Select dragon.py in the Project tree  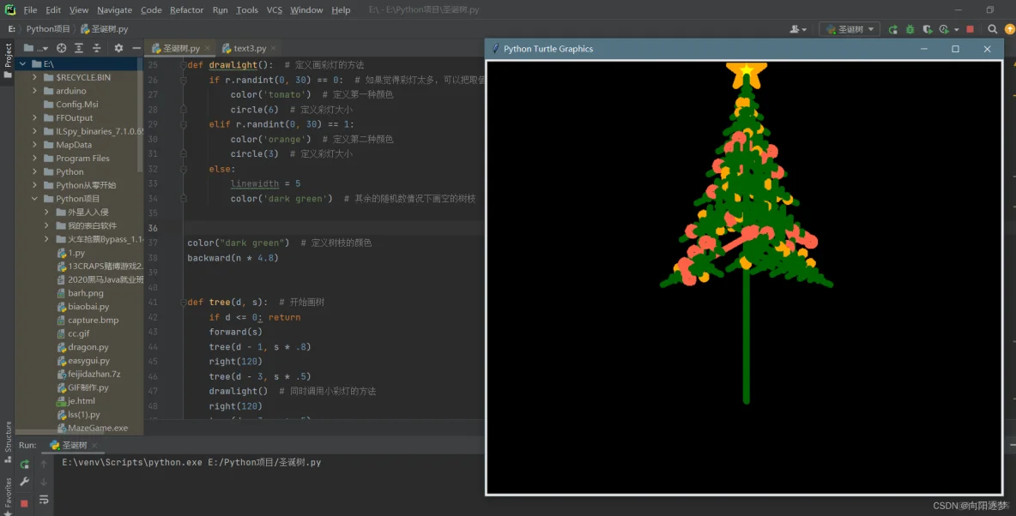(x=88, y=347)
